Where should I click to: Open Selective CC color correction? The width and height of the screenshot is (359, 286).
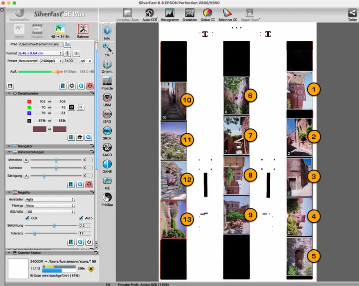pos(227,13)
